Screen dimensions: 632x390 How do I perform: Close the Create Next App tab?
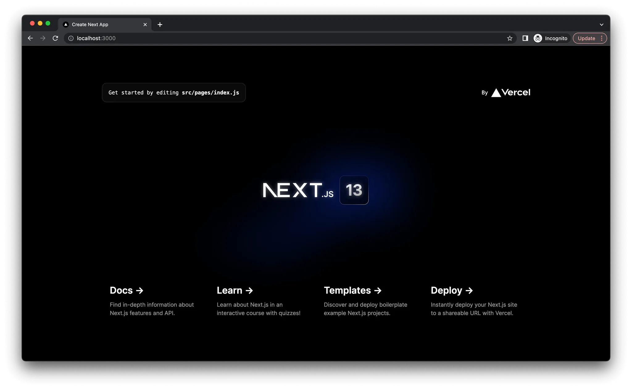tap(145, 24)
